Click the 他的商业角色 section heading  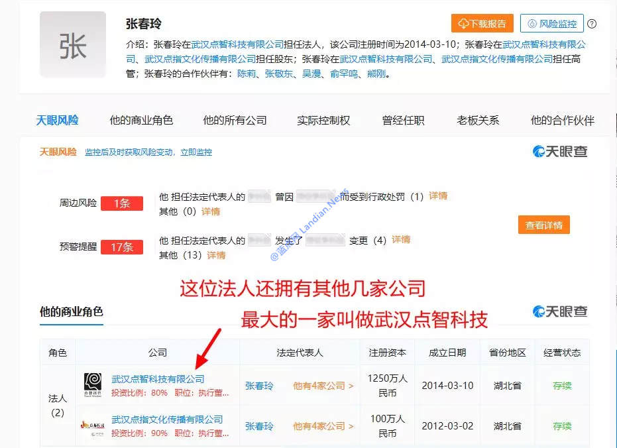(x=71, y=312)
